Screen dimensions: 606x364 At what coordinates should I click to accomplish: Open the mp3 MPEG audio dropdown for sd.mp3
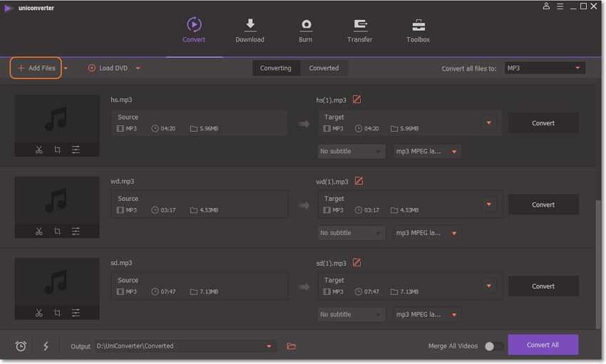click(x=426, y=314)
